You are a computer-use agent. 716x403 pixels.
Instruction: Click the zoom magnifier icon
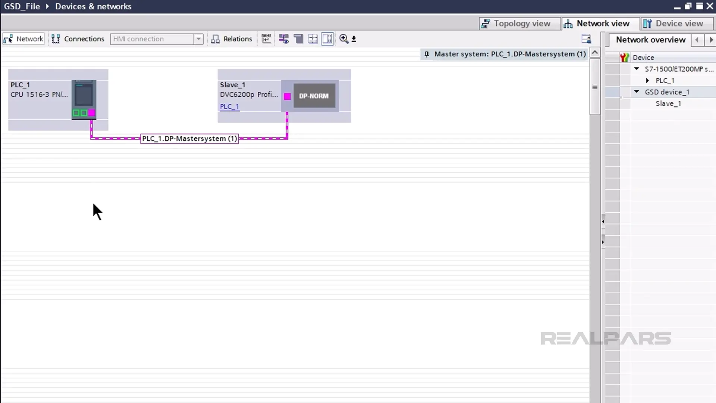(344, 39)
